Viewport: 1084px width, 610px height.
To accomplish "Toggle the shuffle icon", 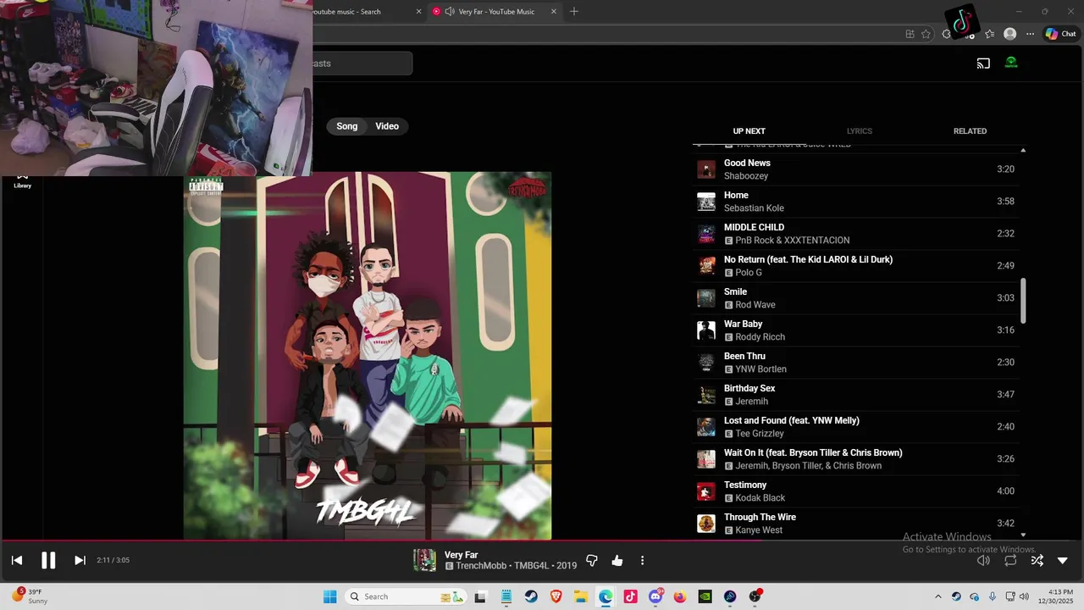I will (1037, 560).
